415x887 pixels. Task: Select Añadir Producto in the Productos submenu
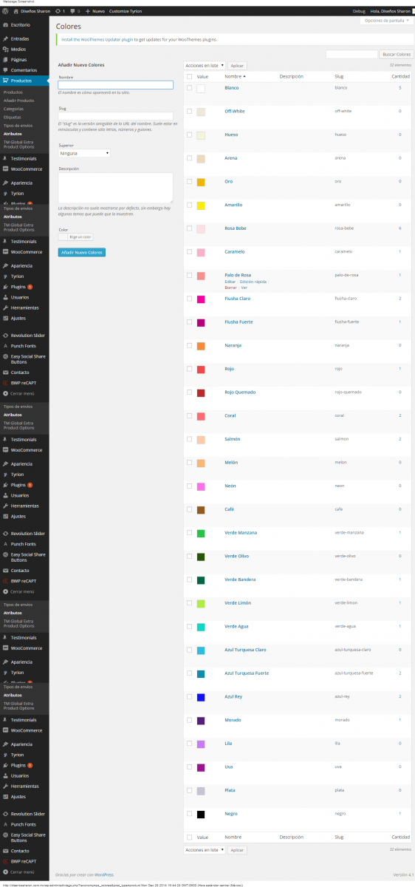pyautogui.click(x=18, y=100)
